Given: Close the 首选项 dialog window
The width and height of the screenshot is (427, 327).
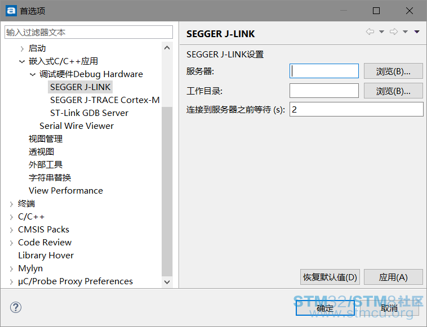Looking at the screenshot, I should click(x=410, y=11).
